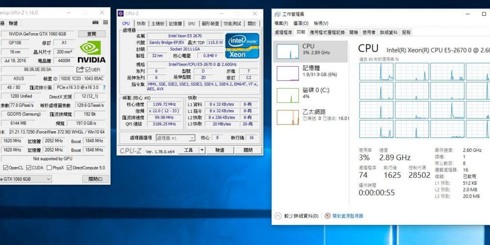Toggle the UEFI checkbox in GPU-Z

[88, 70]
